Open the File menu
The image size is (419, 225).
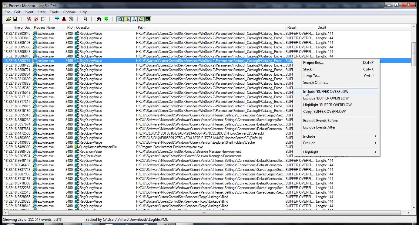click(7, 12)
